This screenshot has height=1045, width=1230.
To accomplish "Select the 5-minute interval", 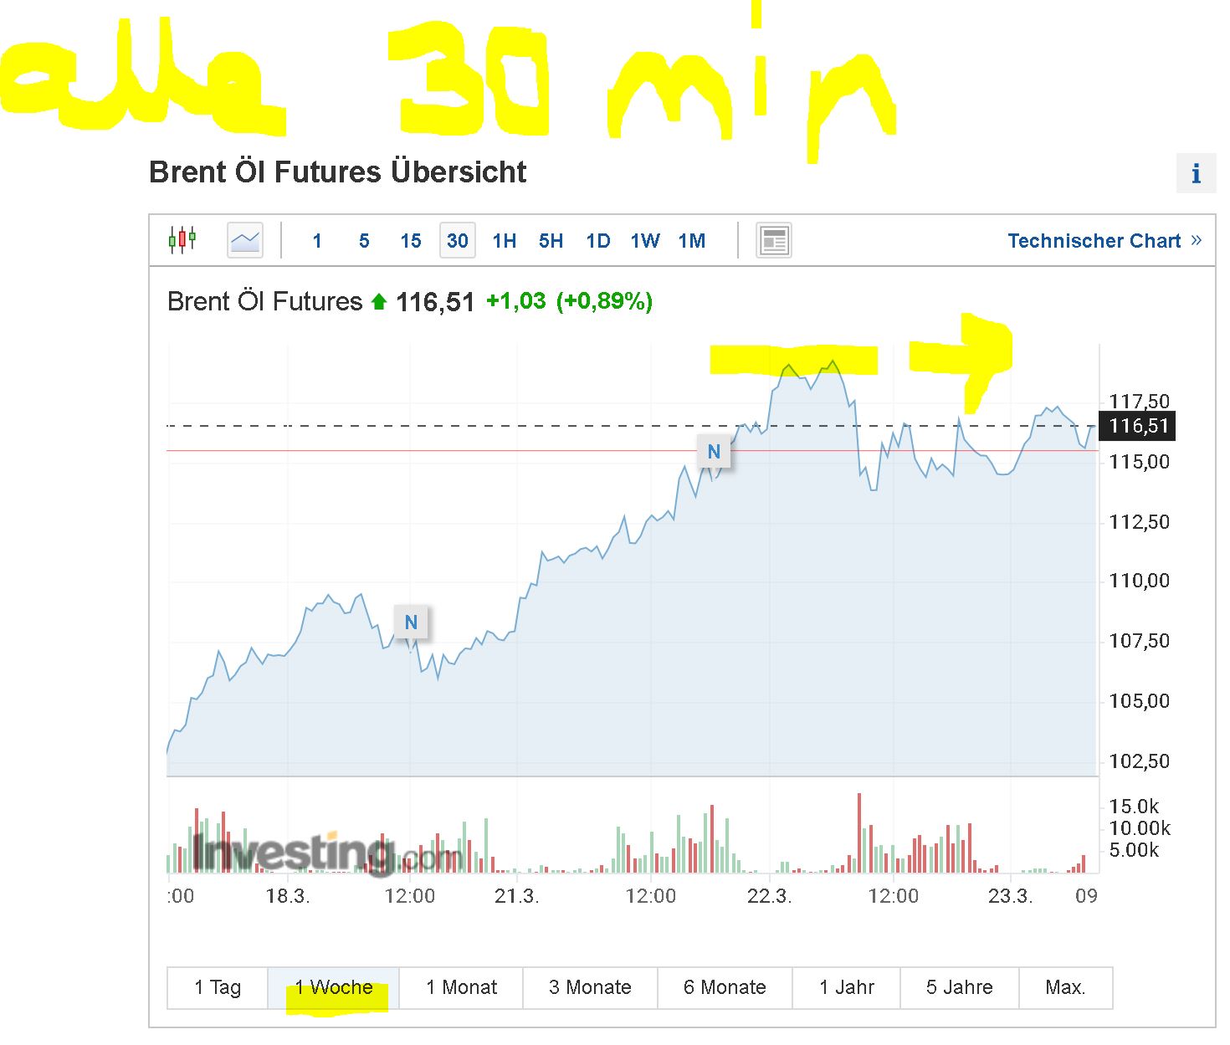I will click(x=364, y=241).
